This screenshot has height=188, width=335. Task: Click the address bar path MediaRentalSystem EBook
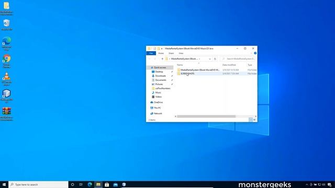point(184,59)
